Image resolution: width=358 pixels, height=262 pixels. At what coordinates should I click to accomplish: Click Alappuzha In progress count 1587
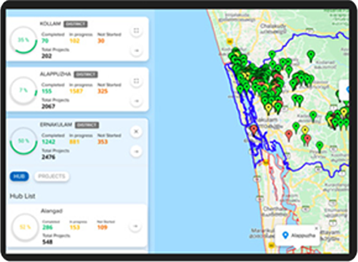pyautogui.click(x=78, y=91)
